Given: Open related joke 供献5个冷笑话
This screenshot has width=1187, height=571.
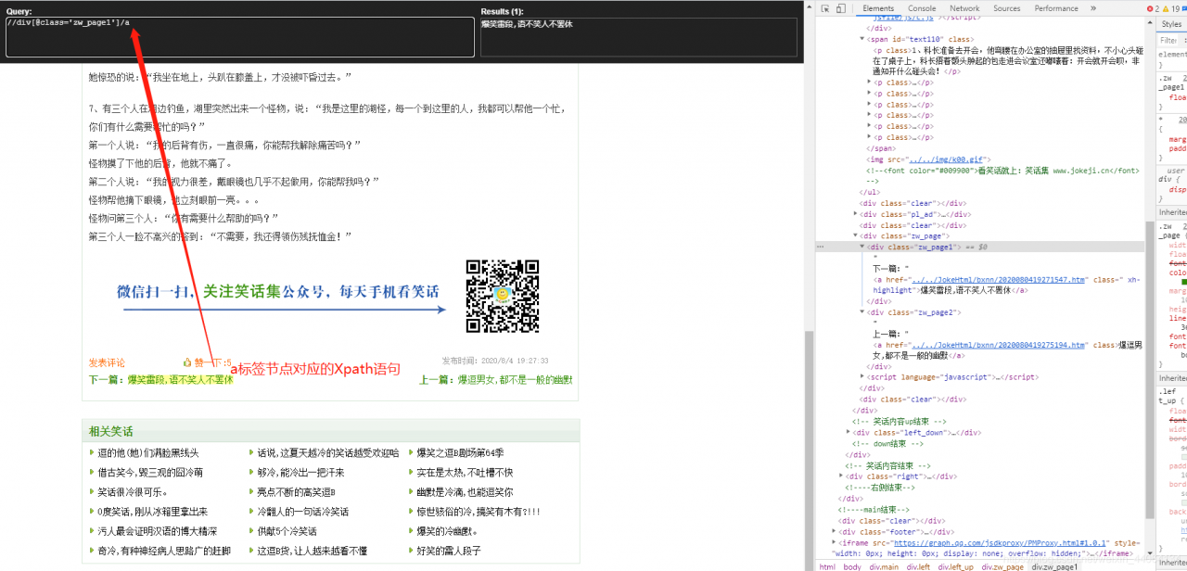Looking at the screenshot, I should coord(287,531).
